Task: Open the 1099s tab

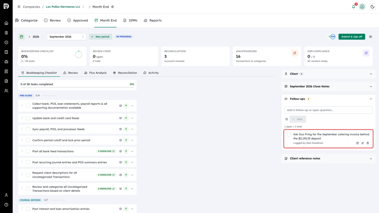Action: coord(130,21)
